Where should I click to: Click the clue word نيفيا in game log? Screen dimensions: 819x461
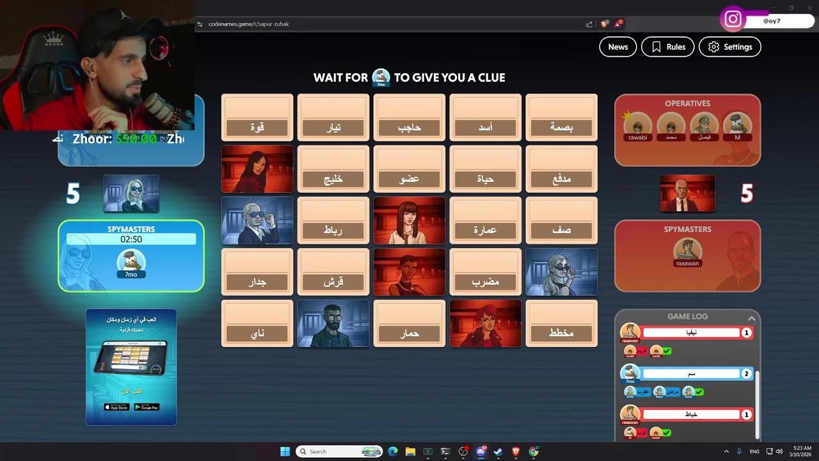click(x=691, y=333)
